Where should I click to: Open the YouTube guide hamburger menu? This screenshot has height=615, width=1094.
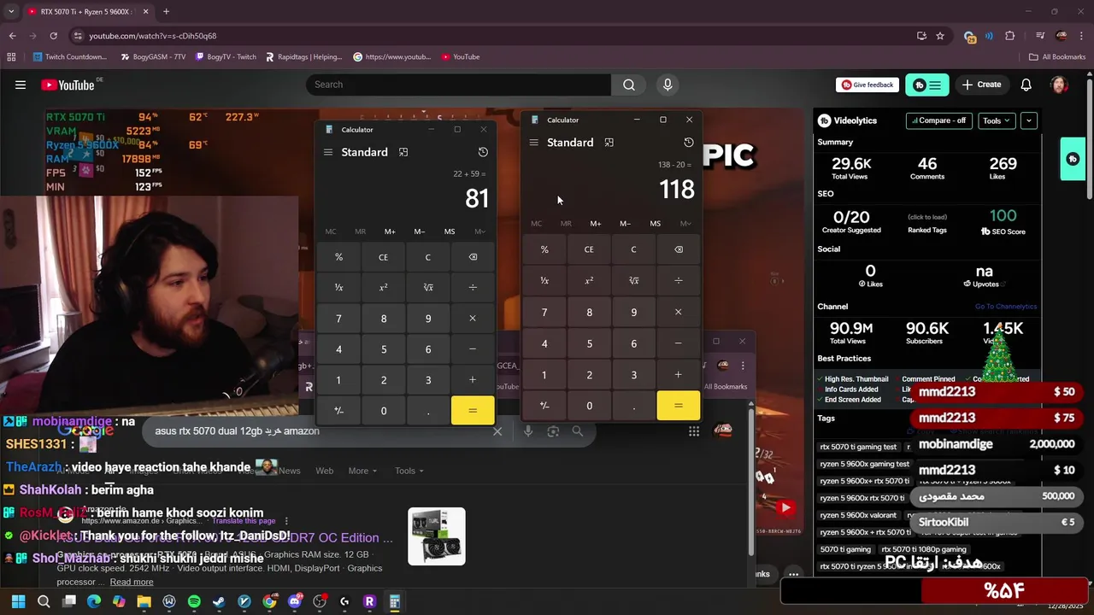point(20,85)
